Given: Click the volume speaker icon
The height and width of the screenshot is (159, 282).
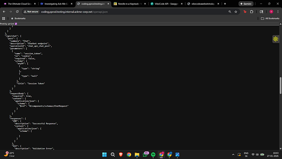Looking at the screenshot, I should (257, 155).
